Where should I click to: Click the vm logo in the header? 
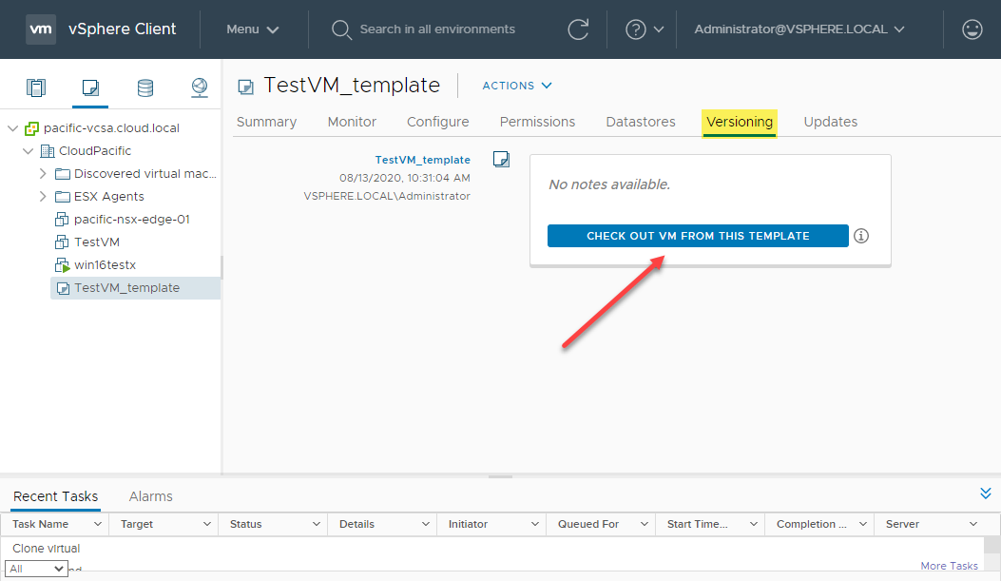pyautogui.click(x=41, y=29)
